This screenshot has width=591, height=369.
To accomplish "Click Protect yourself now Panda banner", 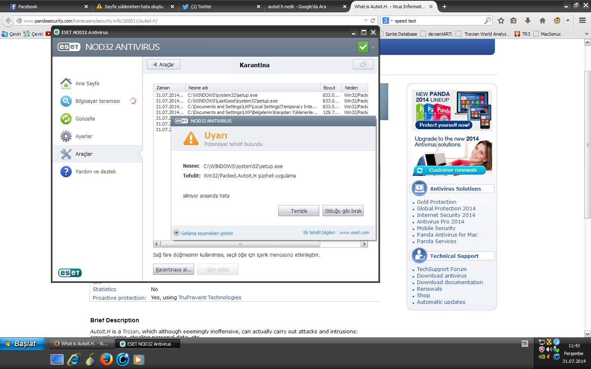I will pyautogui.click(x=444, y=125).
